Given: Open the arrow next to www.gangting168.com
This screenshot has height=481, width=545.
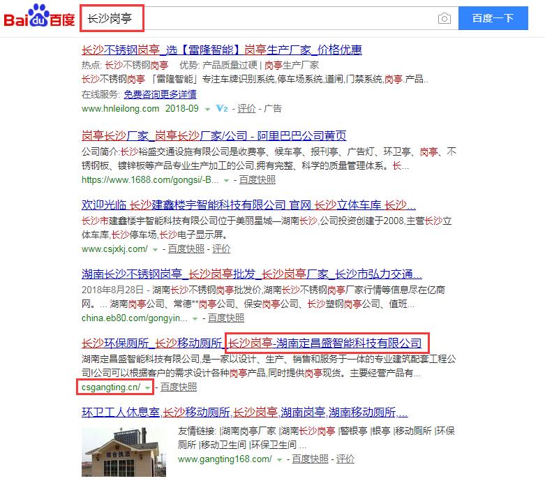Looking at the screenshot, I should coord(279,459).
